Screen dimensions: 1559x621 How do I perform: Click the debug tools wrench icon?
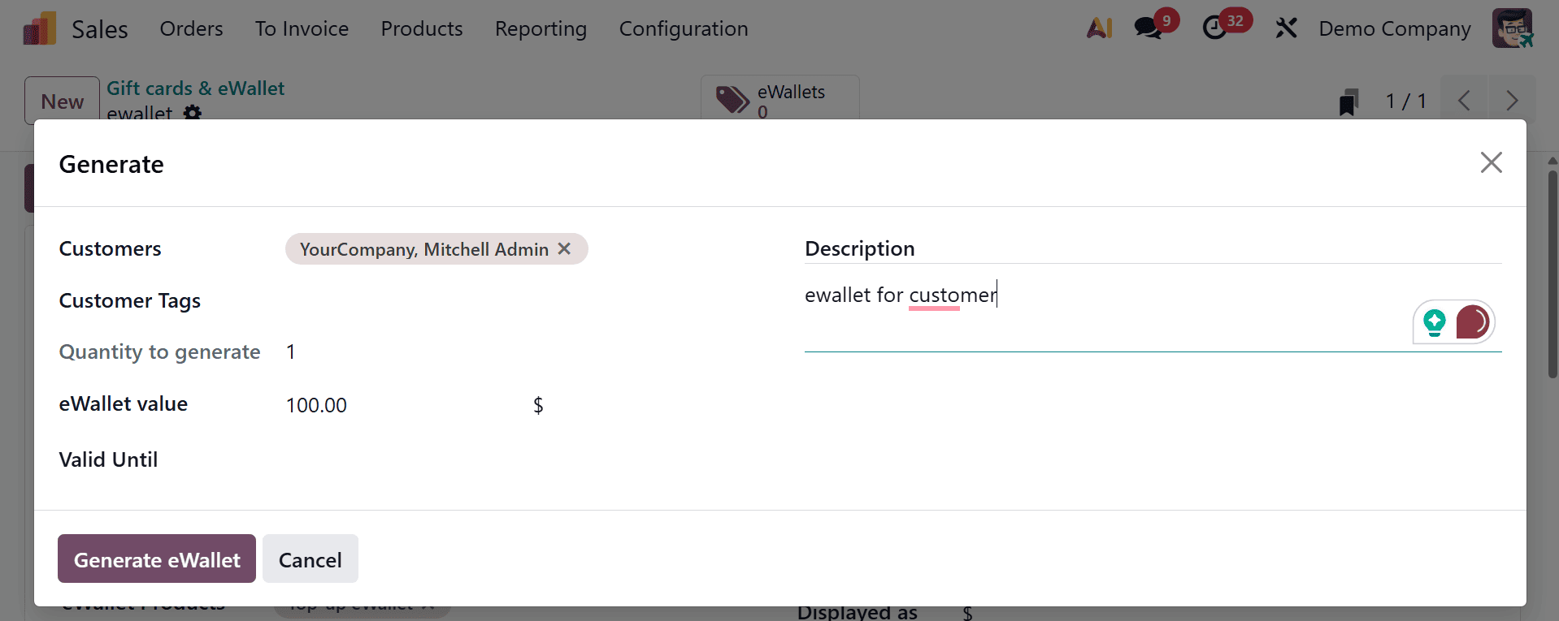1286,28
